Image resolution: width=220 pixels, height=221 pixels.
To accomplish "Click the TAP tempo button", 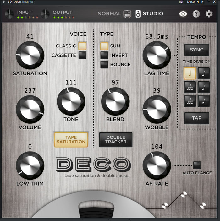I will tap(196, 118).
